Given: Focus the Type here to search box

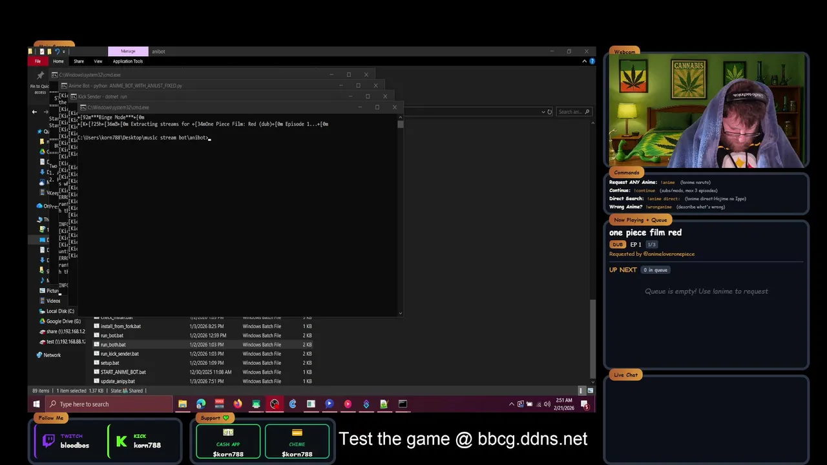Looking at the screenshot, I should (109, 404).
